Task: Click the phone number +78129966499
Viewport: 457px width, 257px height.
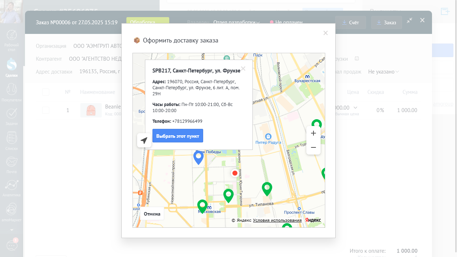Action: (187, 121)
